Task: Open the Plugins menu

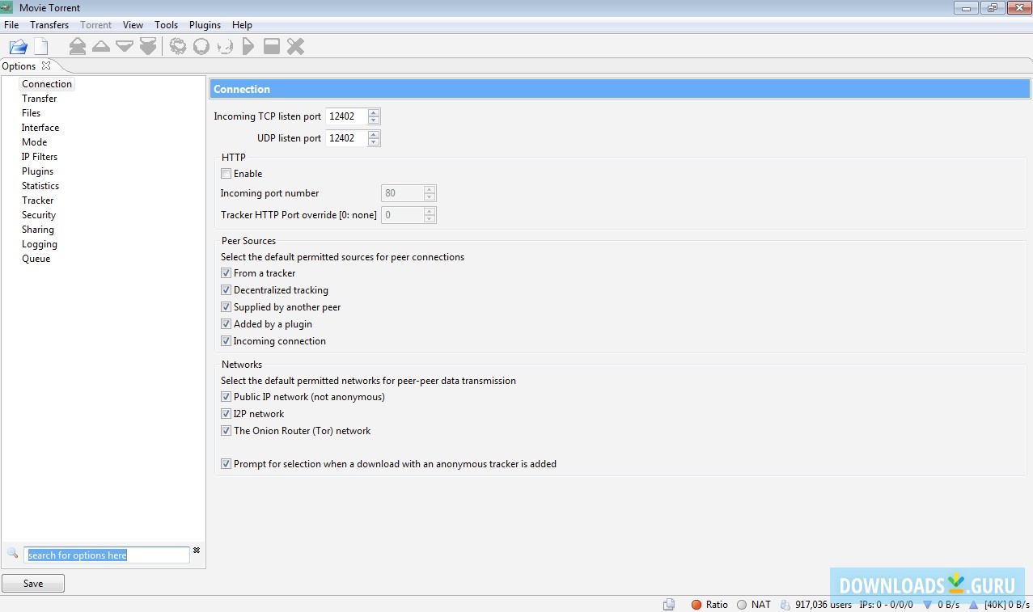Action: pyautogui.click(x=205, y=25)
